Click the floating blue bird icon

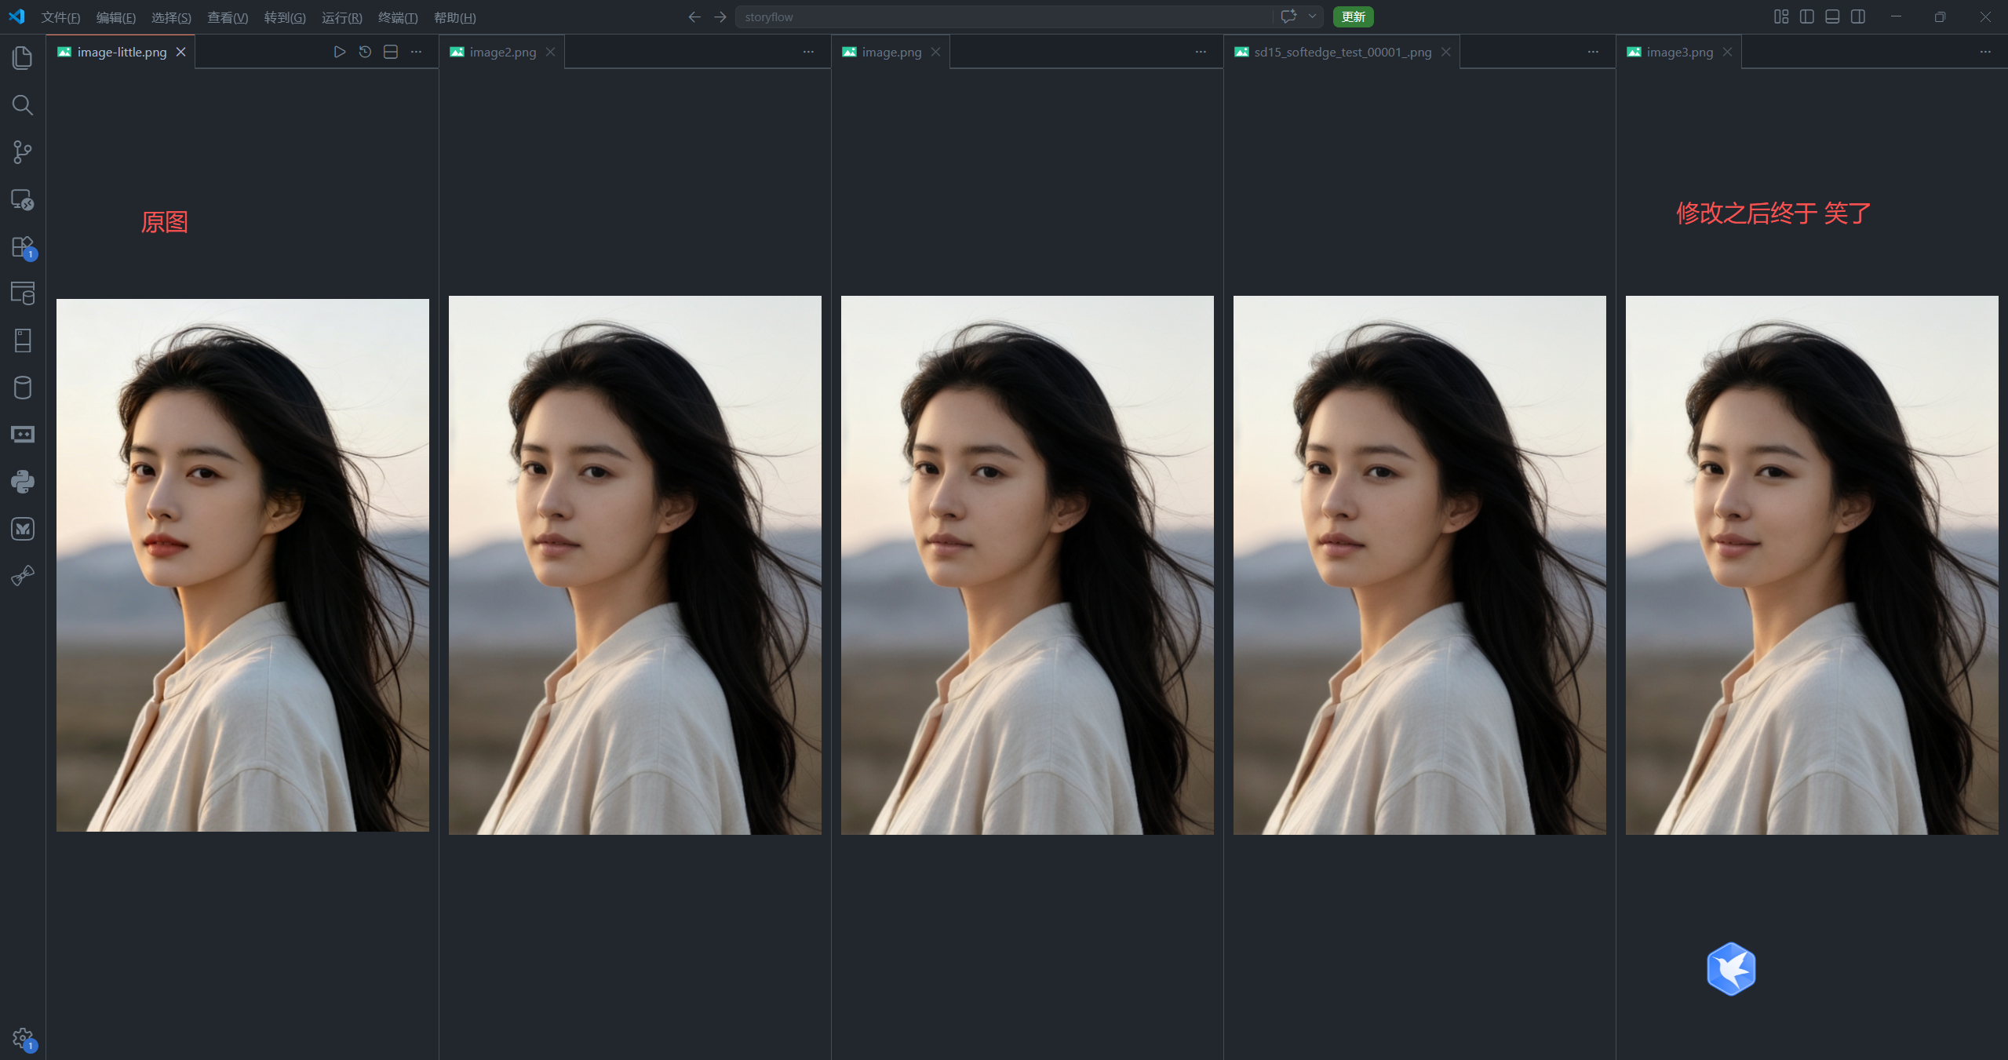(1730, 969)
